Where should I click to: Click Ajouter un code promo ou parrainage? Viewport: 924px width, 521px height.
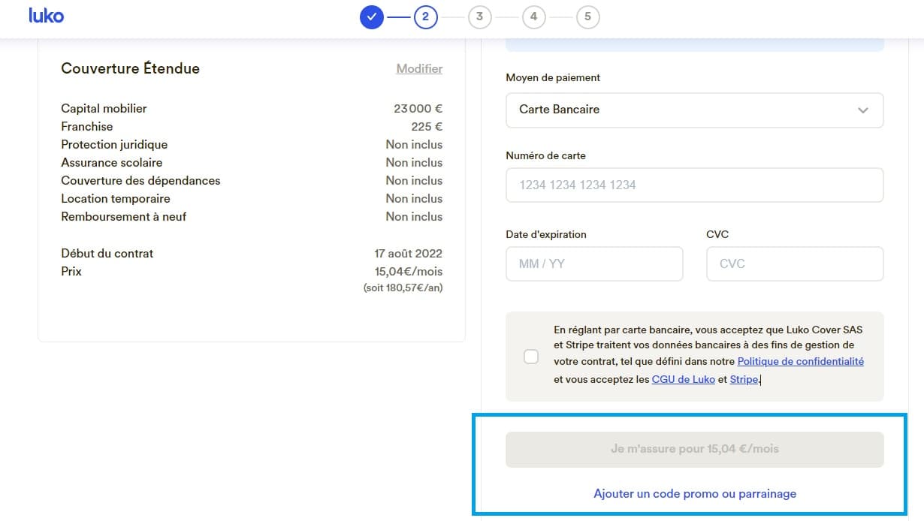coord(694,493)
